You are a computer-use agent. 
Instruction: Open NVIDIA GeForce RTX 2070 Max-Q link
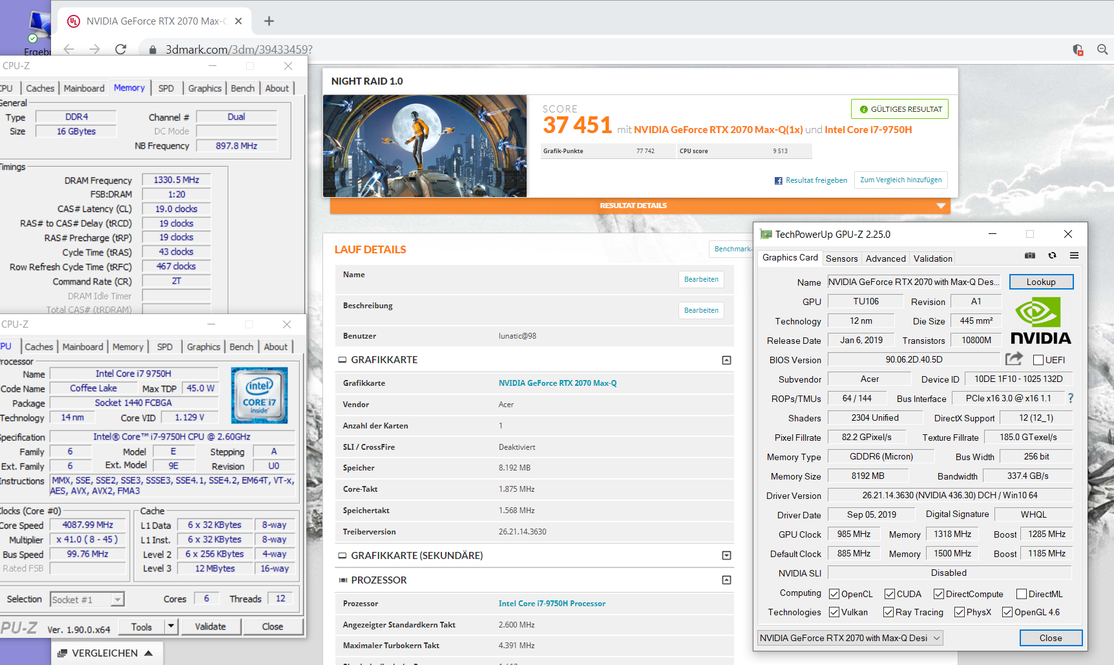tap(558, 383)
